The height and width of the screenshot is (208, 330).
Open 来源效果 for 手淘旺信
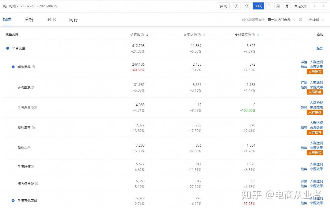[316, 169]
